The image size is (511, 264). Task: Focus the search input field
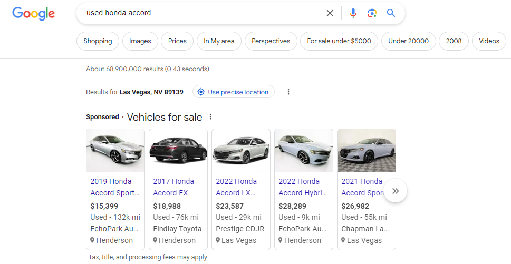tap(200, 13)
